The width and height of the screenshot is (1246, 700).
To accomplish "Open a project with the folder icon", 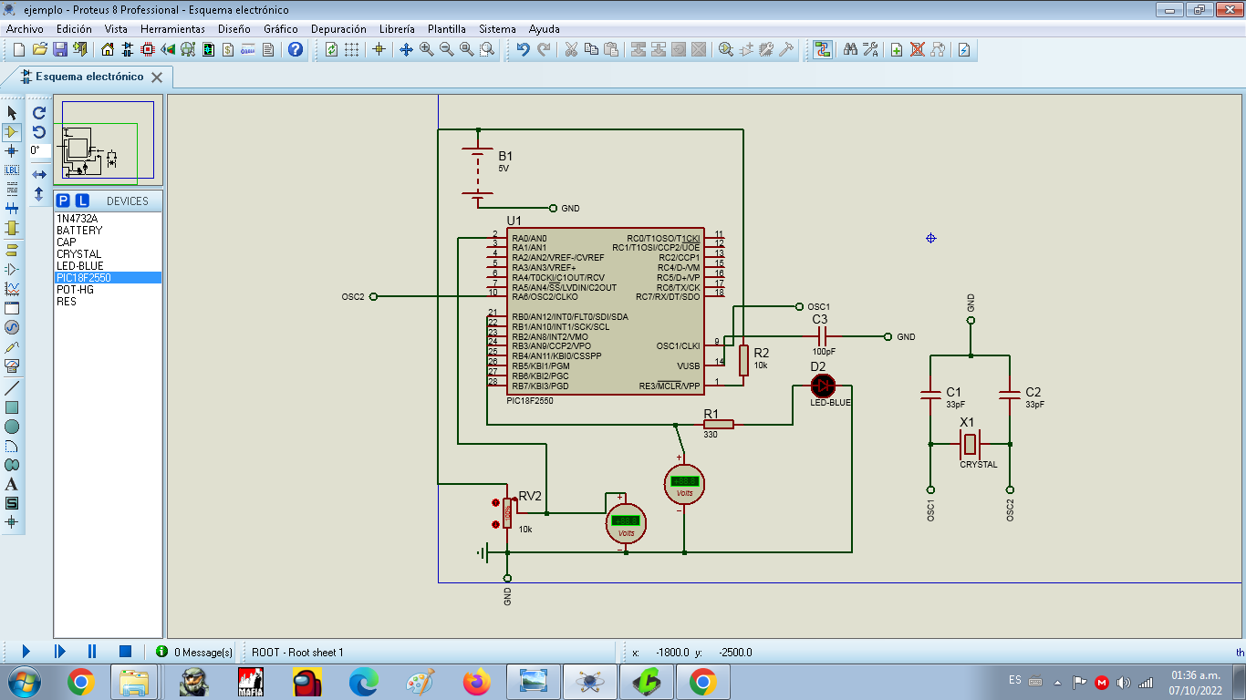I will tap(39, 49).
